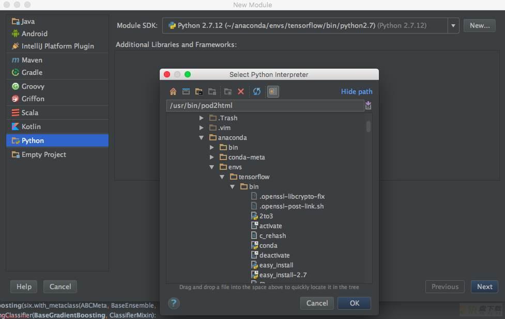Screen dimensions: 505x319
Task: Confirm interpreter selection with OK
Action: 354,303
